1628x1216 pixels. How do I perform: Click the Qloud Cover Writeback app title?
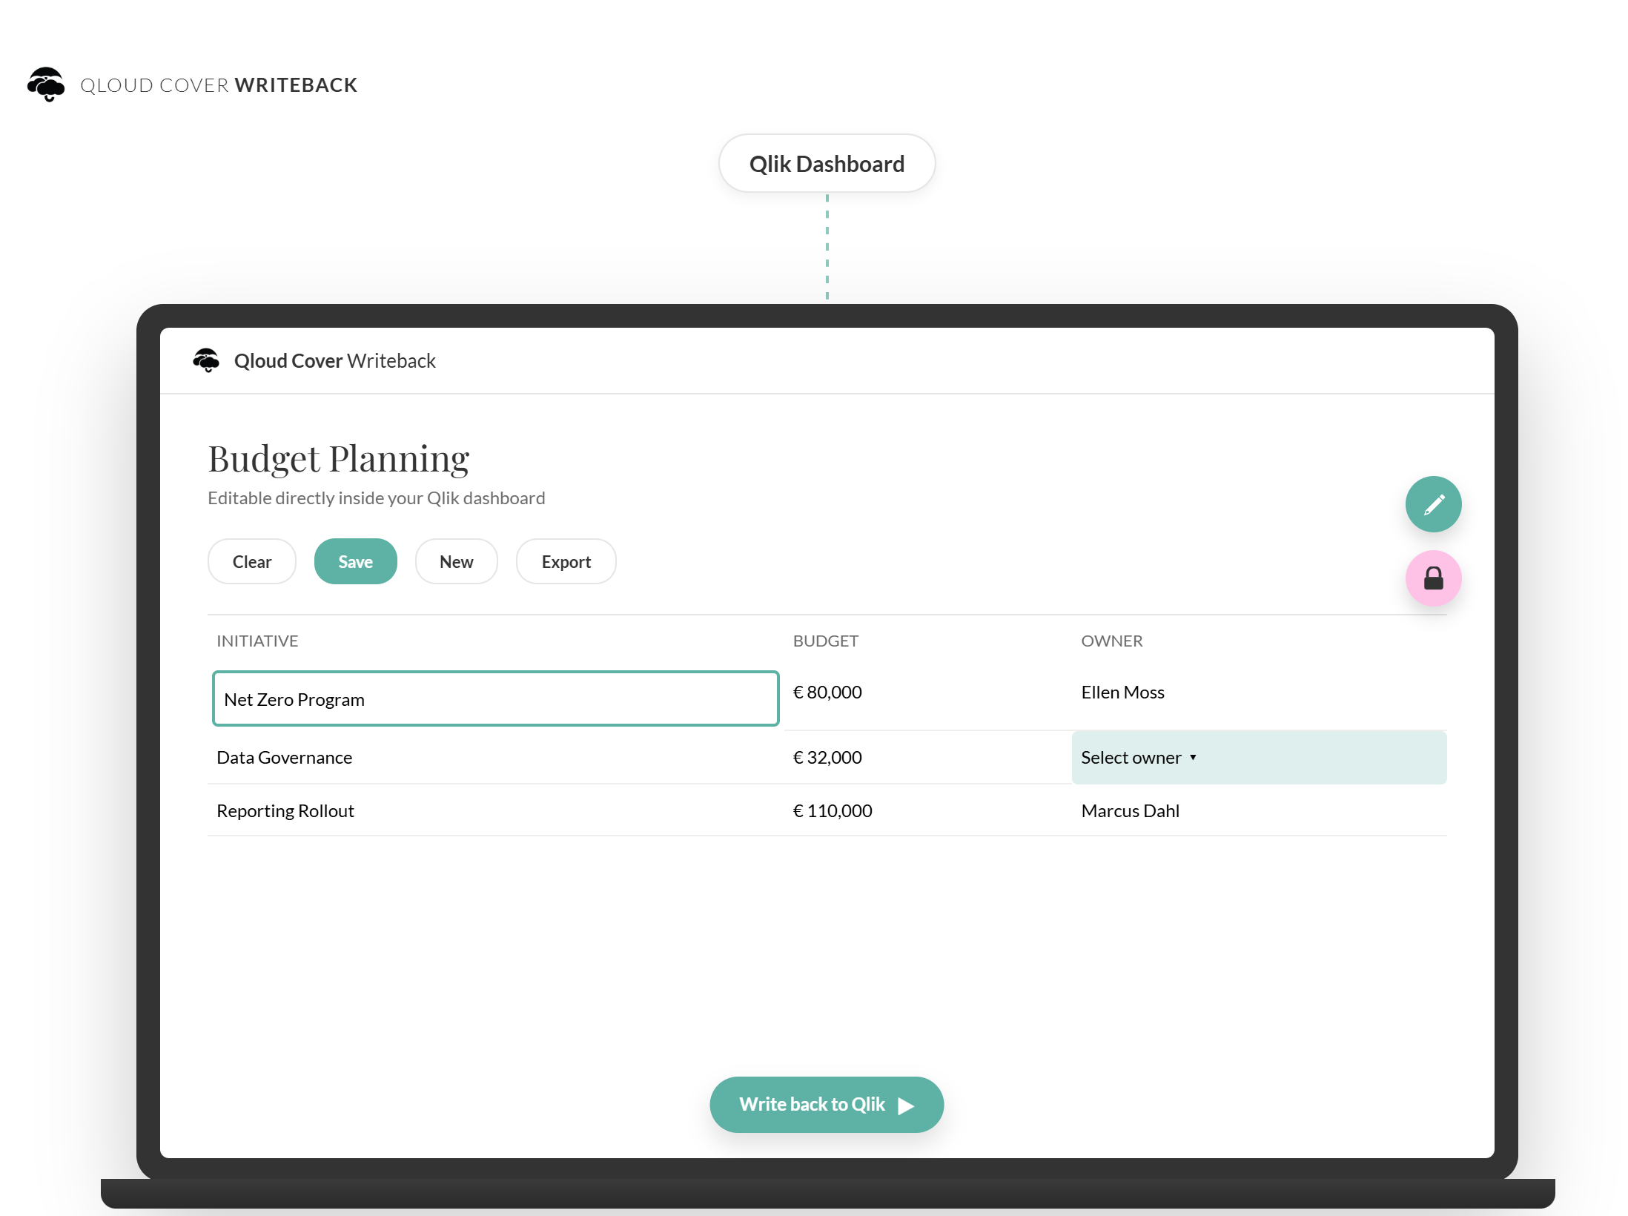coord(334,361)
